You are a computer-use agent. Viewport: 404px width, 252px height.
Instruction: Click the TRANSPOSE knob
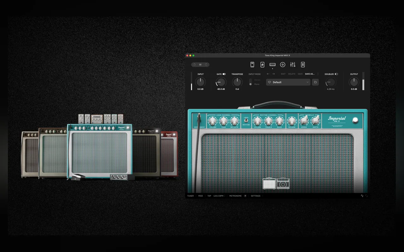click(237, 82)
